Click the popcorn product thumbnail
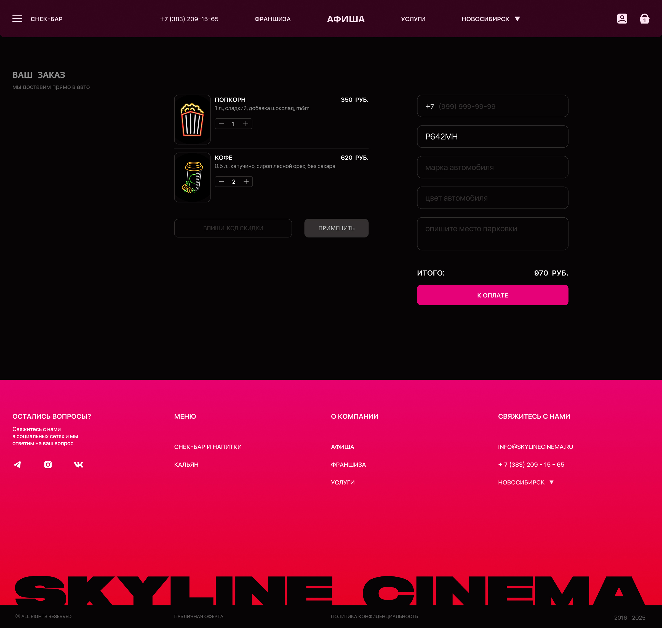The width and height of the screenshot is (662, 628). [x=192, y=119]
